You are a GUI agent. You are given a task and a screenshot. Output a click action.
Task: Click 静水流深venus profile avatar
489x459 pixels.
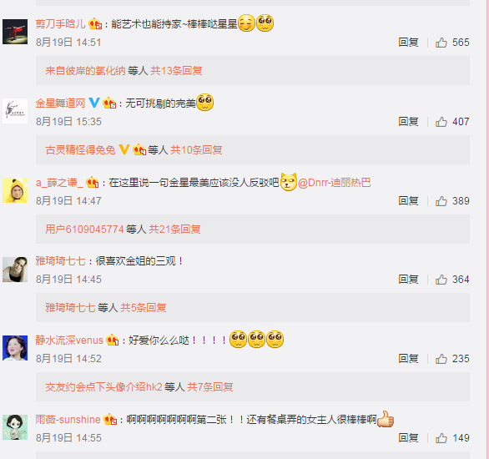15,348
